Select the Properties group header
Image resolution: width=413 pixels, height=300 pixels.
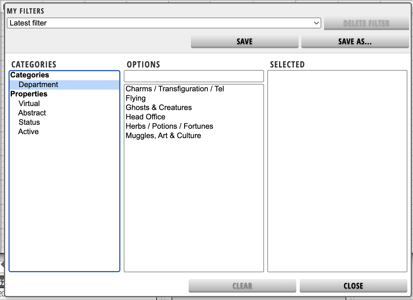click(x=65, y=94)
